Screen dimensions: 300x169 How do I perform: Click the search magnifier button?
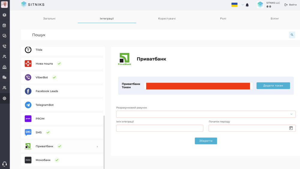292,35
